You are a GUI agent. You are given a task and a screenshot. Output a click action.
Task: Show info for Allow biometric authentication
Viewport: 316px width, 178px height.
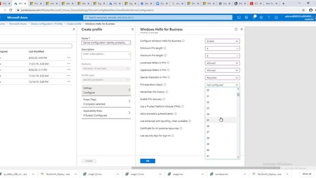coord(176,114)
